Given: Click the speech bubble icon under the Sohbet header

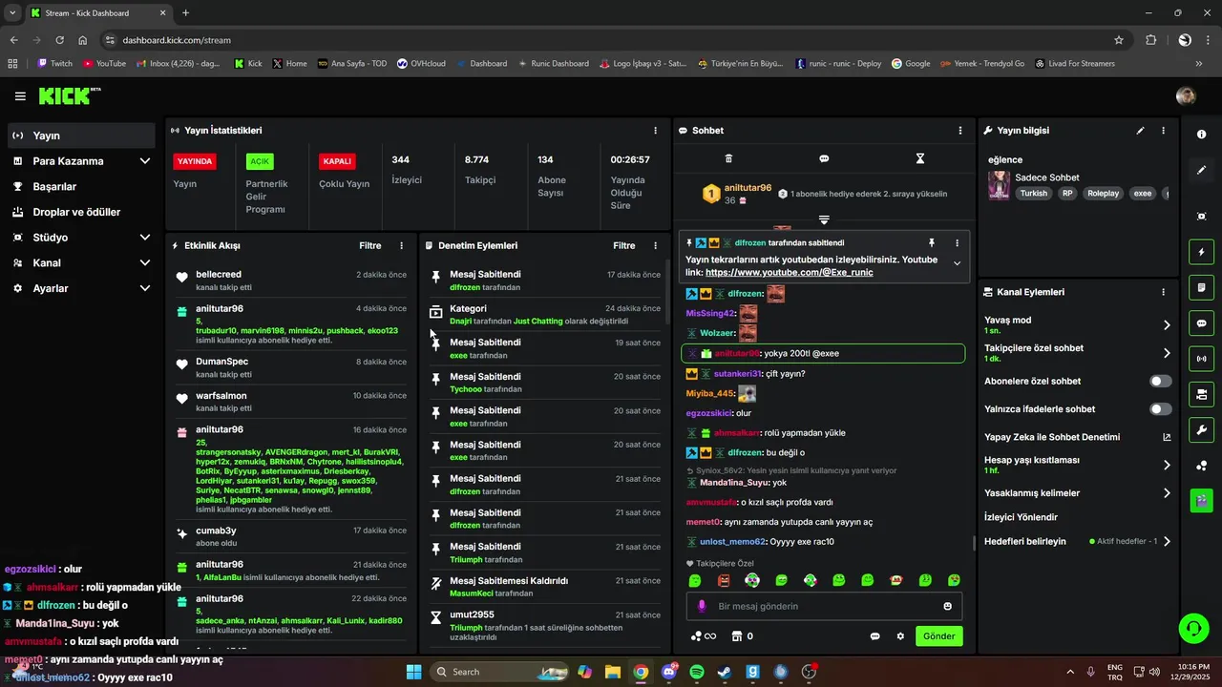Looking at the screenshot, I should pos(824,158).
